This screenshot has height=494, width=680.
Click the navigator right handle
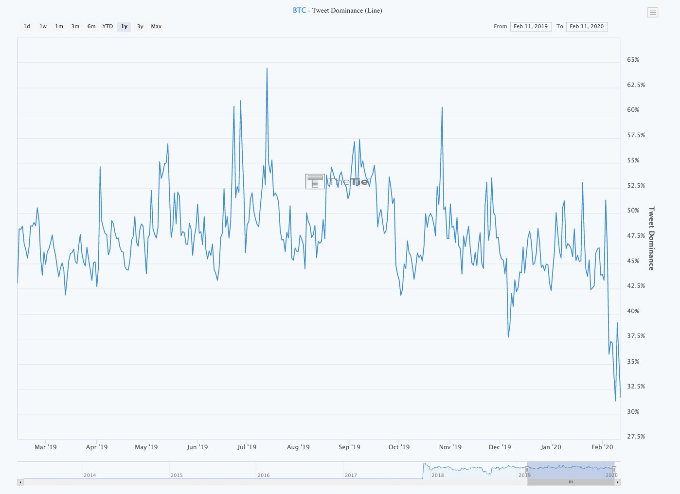(x=614, y=470)
